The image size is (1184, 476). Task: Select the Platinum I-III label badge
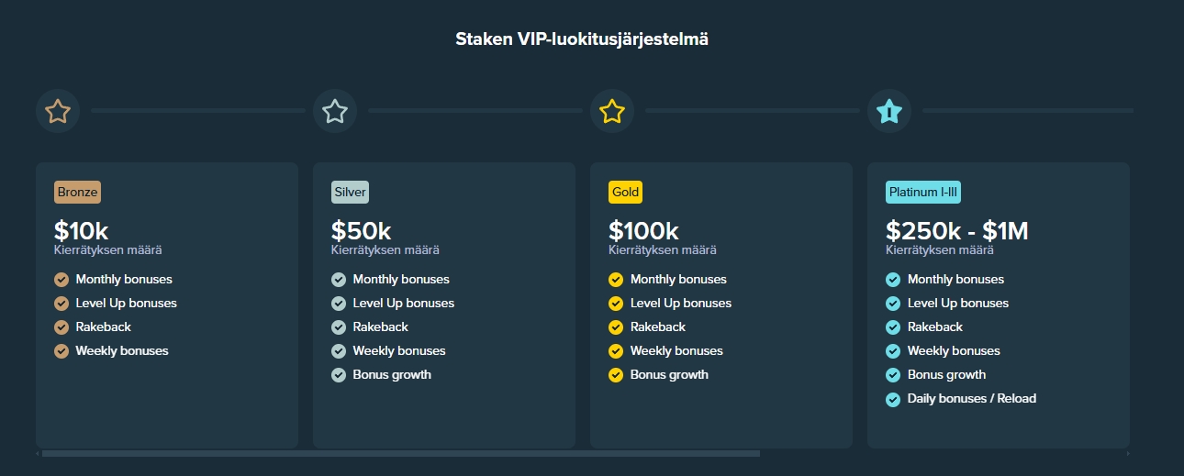click(923, 193)
